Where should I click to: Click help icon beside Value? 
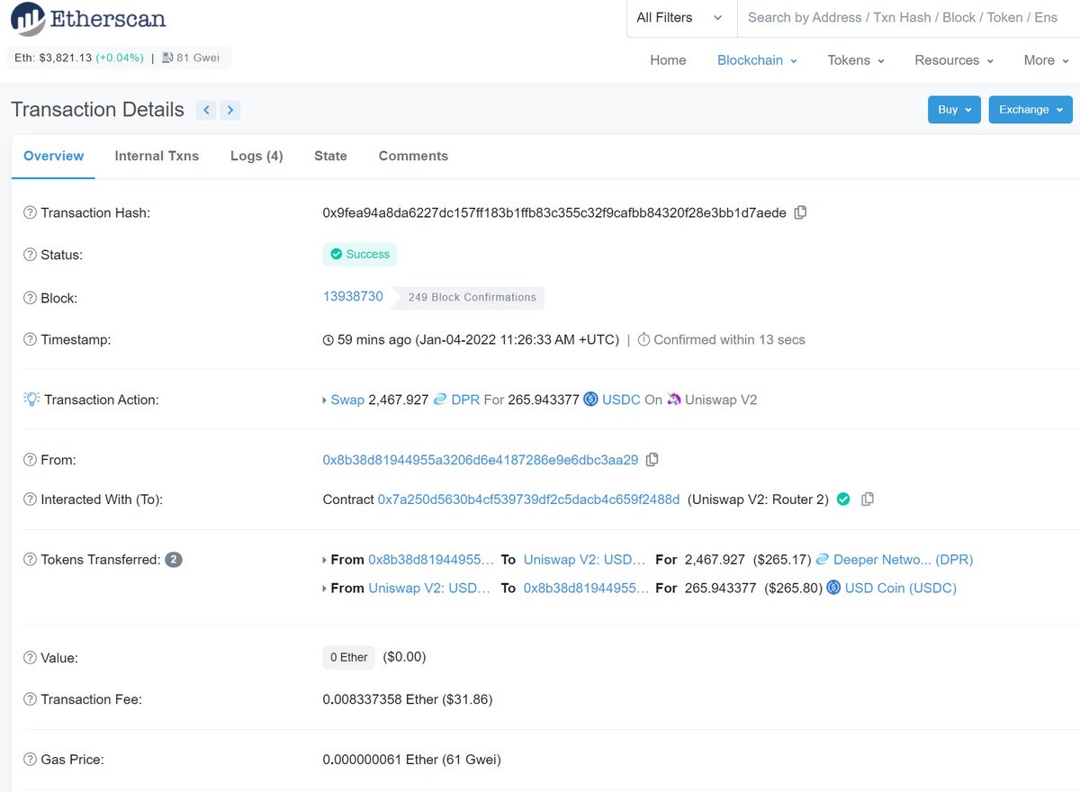pos(31,658)
